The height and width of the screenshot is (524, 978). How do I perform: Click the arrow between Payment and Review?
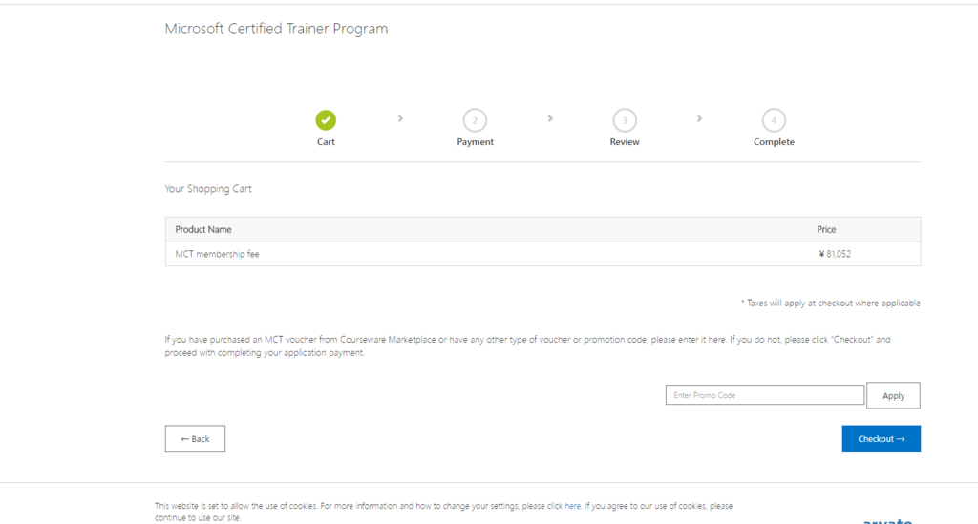[550, 118]
